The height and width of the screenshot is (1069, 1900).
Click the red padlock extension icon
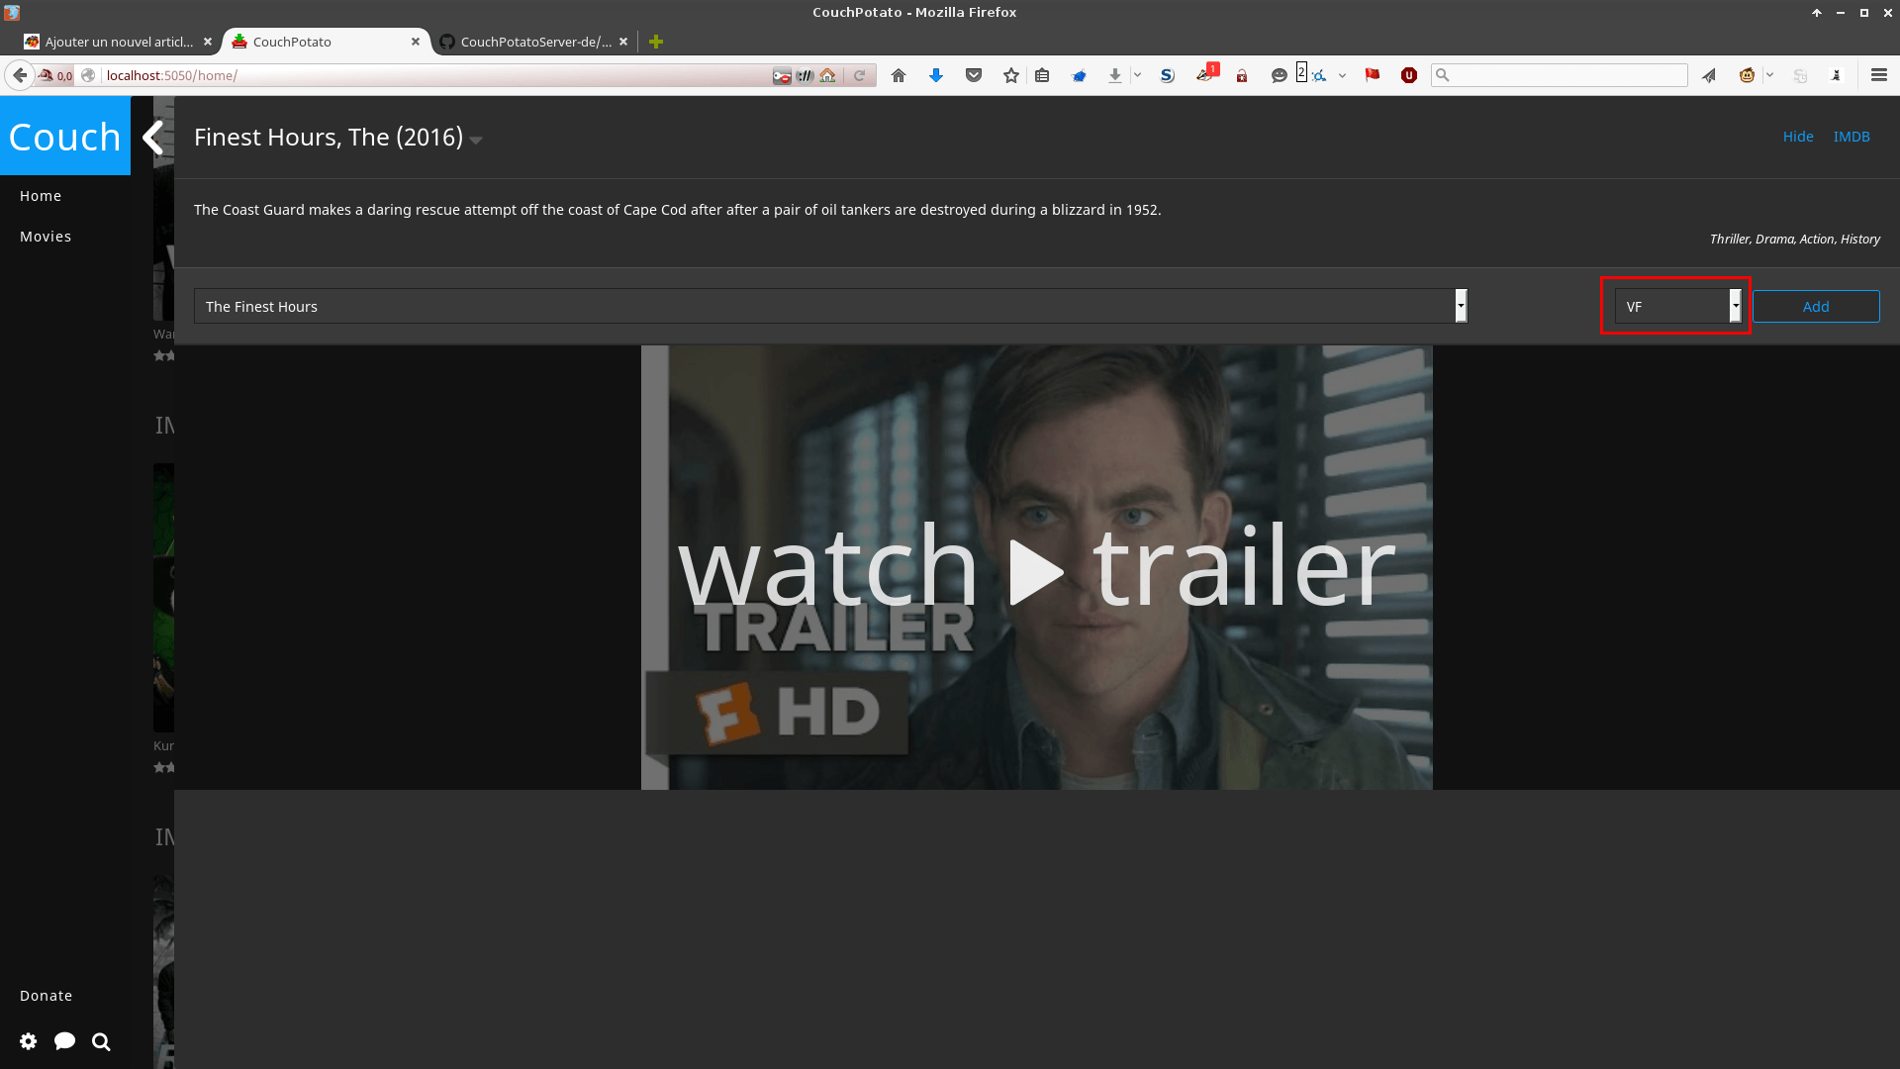tap(1242, 75)
